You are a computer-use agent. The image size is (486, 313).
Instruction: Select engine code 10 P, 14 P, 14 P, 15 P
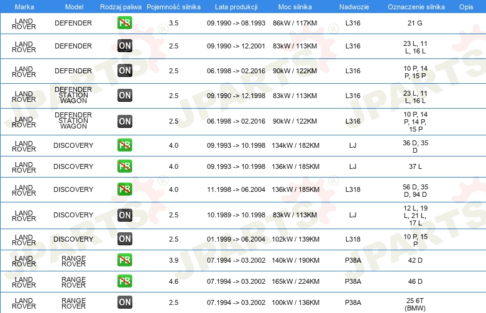pos(415,122)
